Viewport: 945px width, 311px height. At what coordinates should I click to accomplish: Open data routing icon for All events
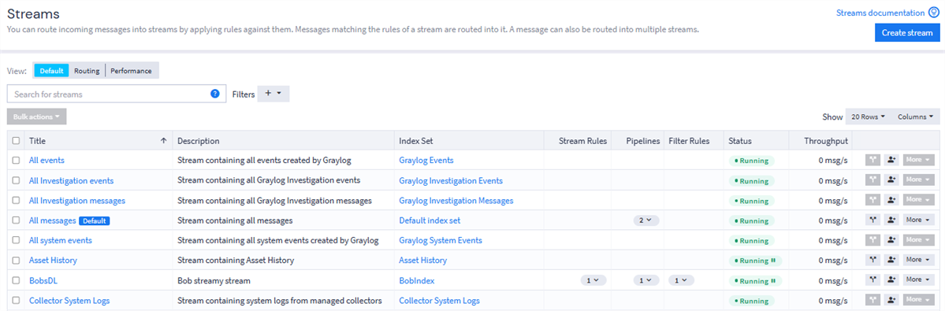(873, 161)
